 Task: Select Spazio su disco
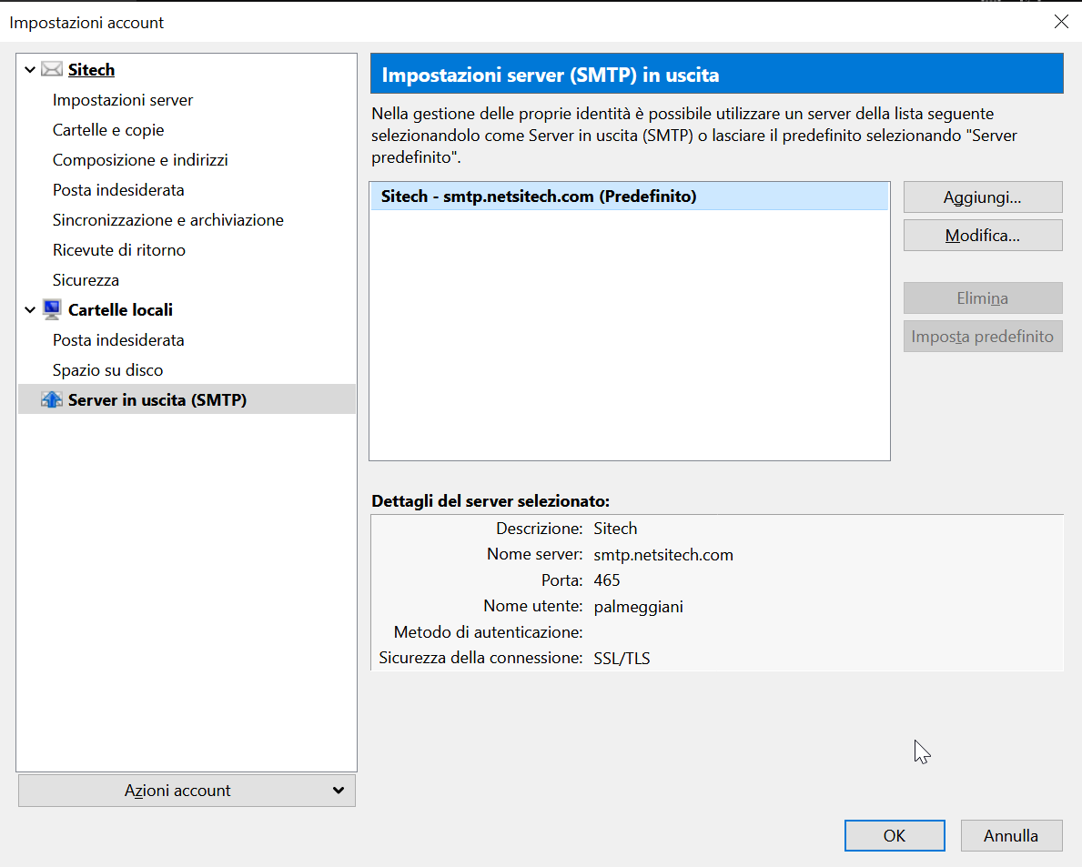click(x=108, y=370)
